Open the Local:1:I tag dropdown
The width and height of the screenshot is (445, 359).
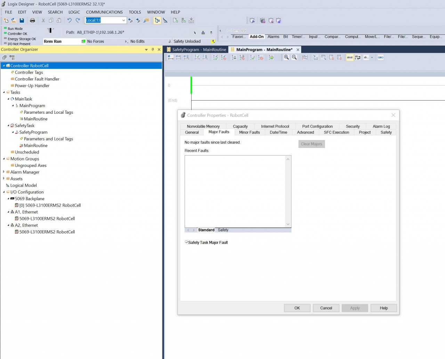[123, 20]
